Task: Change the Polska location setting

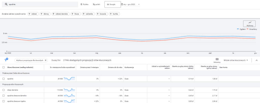Action: tap(84, 5)
